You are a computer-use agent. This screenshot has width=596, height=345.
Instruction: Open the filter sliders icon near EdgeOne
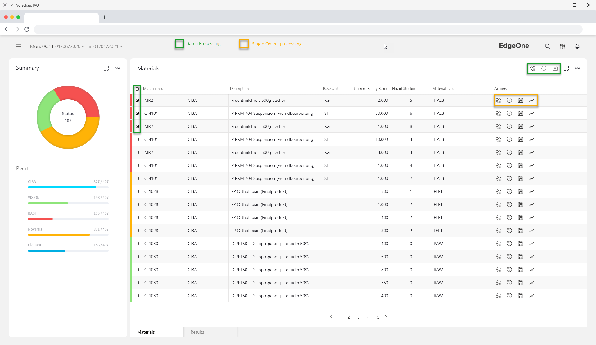click(x=562, y=46)
